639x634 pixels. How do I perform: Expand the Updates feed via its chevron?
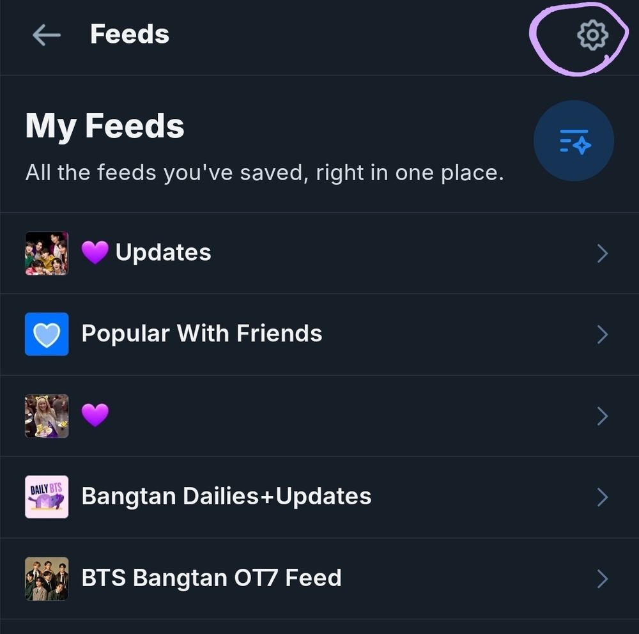(x=602, y=253)
